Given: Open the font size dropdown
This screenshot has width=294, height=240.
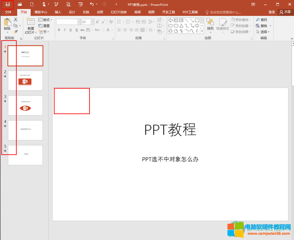Looking at the screenshot, I should (93, 22).
